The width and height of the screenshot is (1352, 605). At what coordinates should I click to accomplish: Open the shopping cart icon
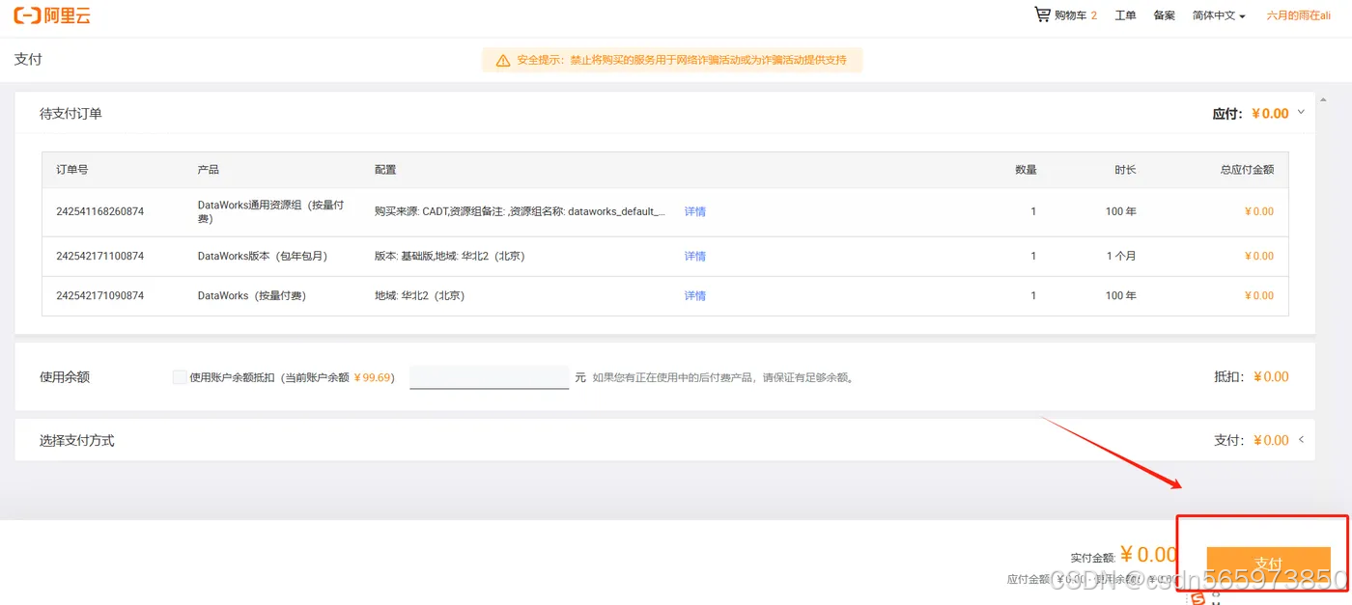tap(1042, 14)
